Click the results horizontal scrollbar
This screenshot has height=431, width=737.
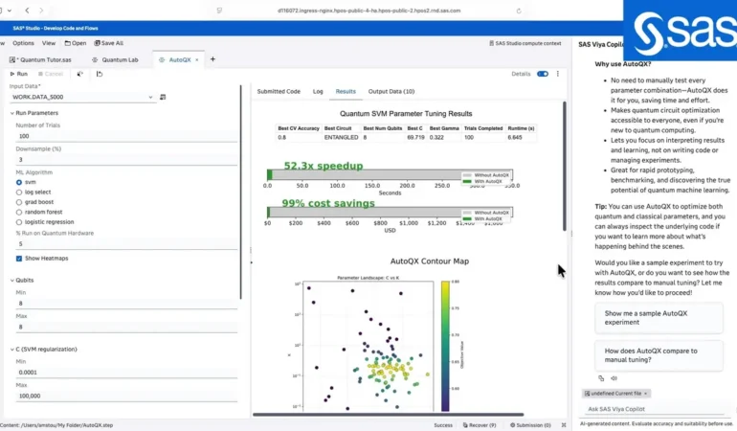point(389,415)
